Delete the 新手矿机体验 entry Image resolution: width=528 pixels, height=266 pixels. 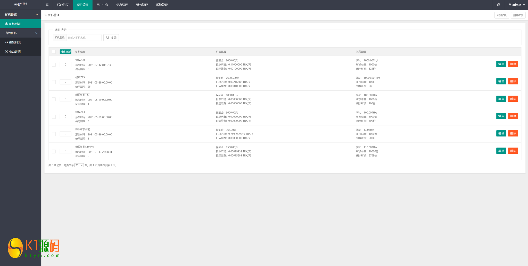pos(513,133)
